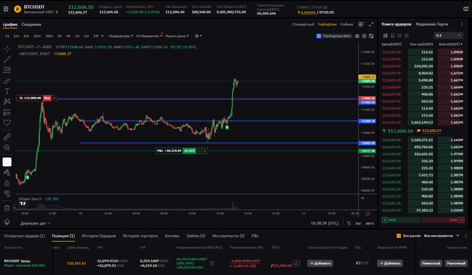Show combined buy and sell order book view

(x=385, y=35)
